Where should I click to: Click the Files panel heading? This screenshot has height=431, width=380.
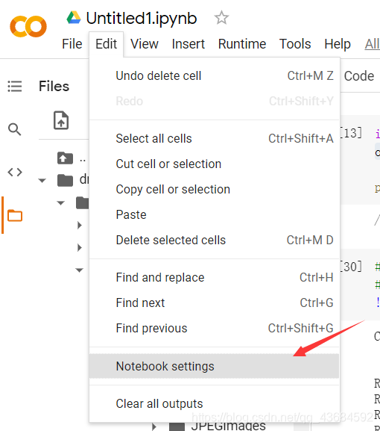tap(54, 87)
